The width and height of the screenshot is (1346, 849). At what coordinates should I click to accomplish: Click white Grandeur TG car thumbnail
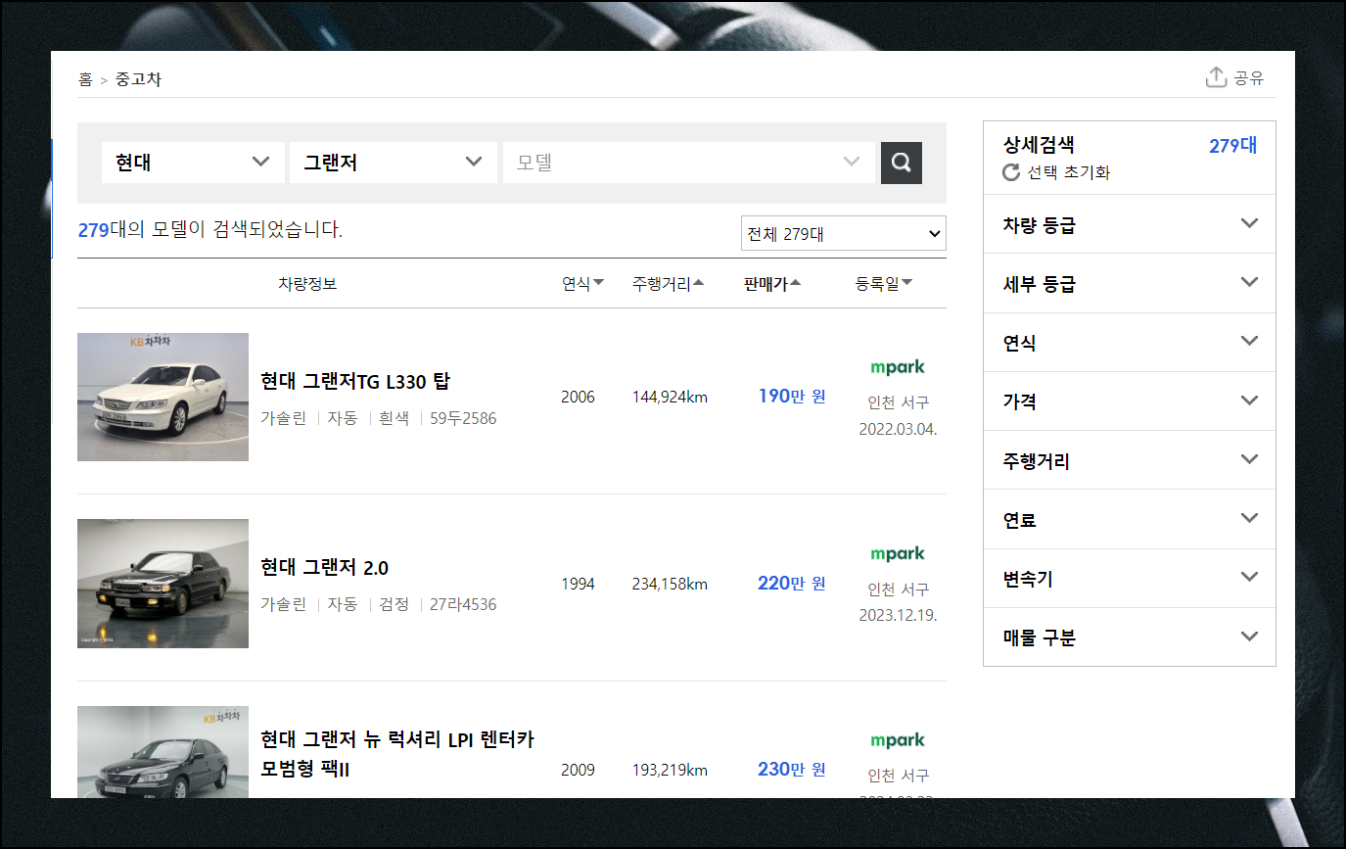pos(162,397)
